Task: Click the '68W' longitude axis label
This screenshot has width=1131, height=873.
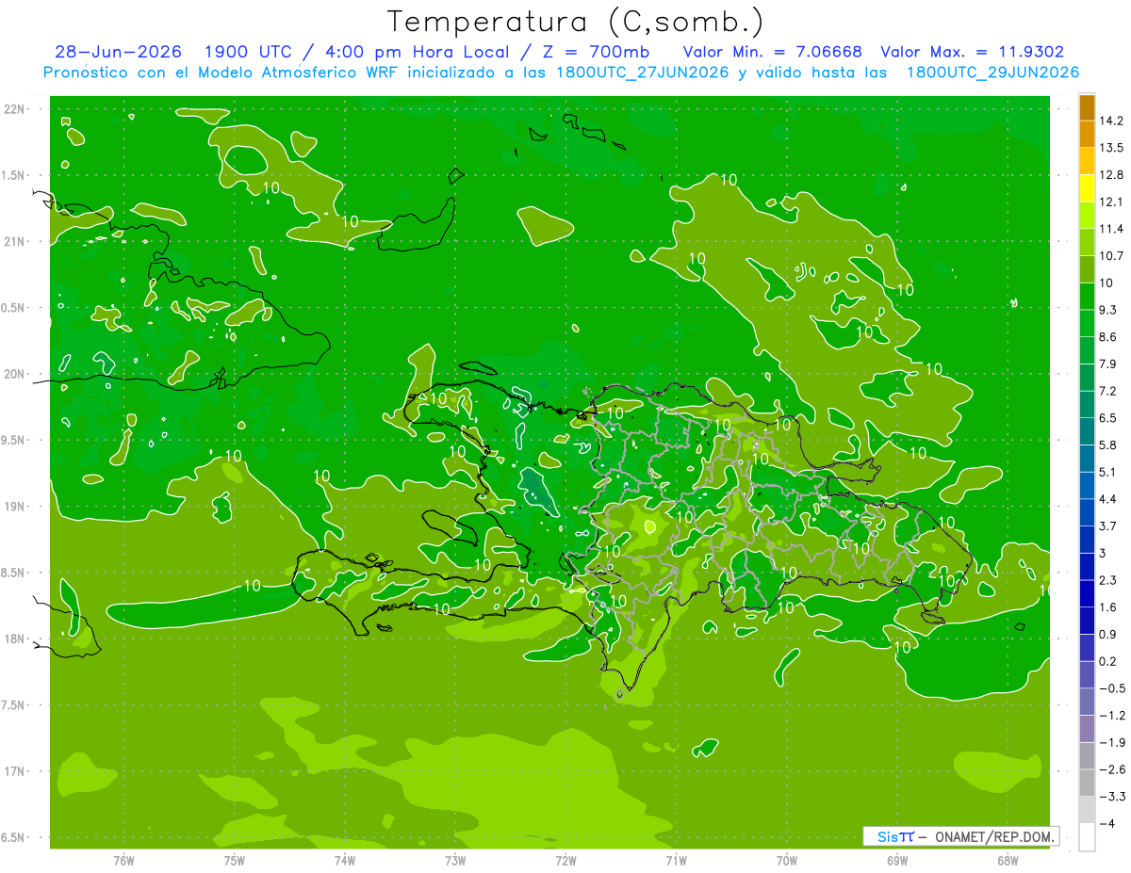Action: click(x=1008, y=861)
